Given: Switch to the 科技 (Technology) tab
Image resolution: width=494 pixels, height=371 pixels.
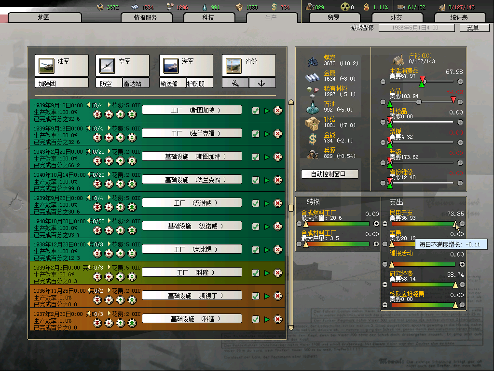Looking at the screenshot, I should click(208, 17).
